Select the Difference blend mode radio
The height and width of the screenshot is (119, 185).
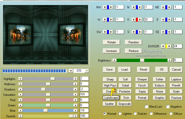151,114
